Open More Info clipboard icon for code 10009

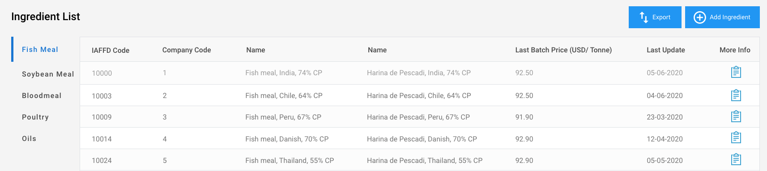pos(736,116)
